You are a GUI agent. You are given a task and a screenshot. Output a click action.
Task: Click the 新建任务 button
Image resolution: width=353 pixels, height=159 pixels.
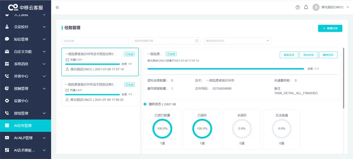coord(330,28)
